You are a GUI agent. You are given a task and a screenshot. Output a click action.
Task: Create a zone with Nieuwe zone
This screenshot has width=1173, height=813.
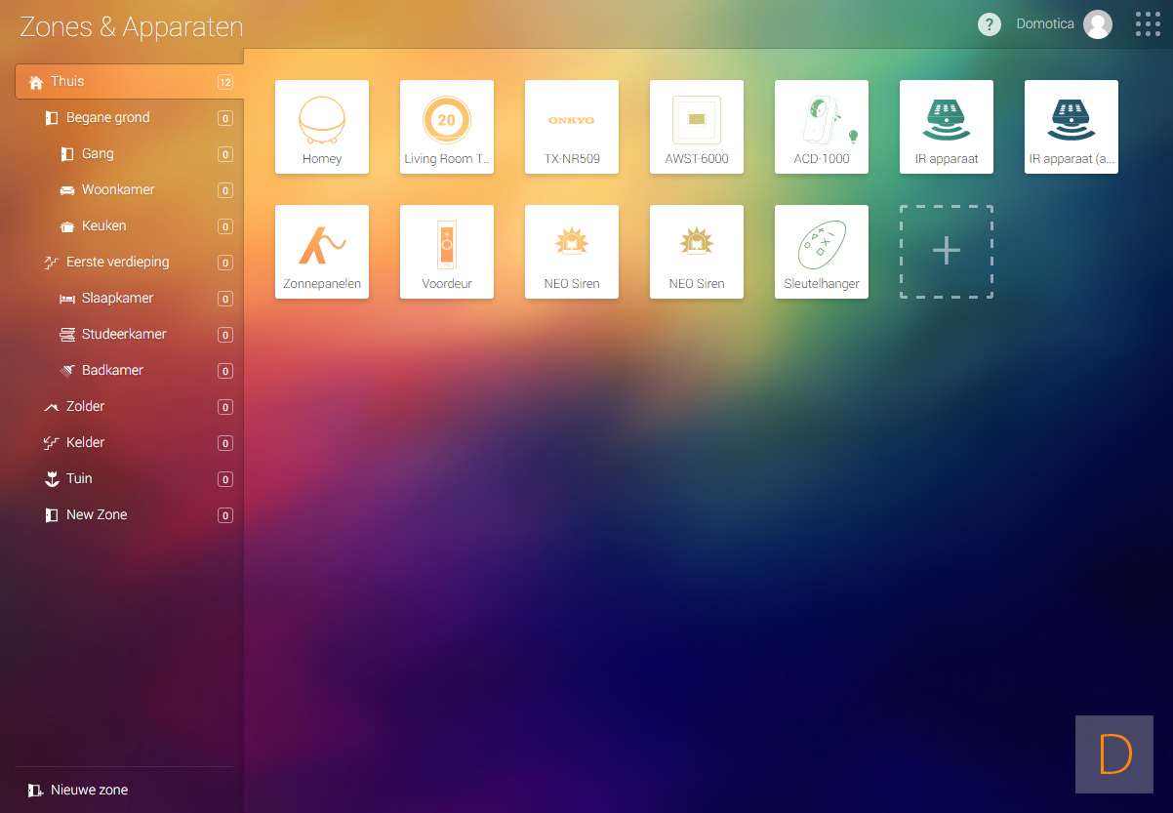click(x=78, y=790)
